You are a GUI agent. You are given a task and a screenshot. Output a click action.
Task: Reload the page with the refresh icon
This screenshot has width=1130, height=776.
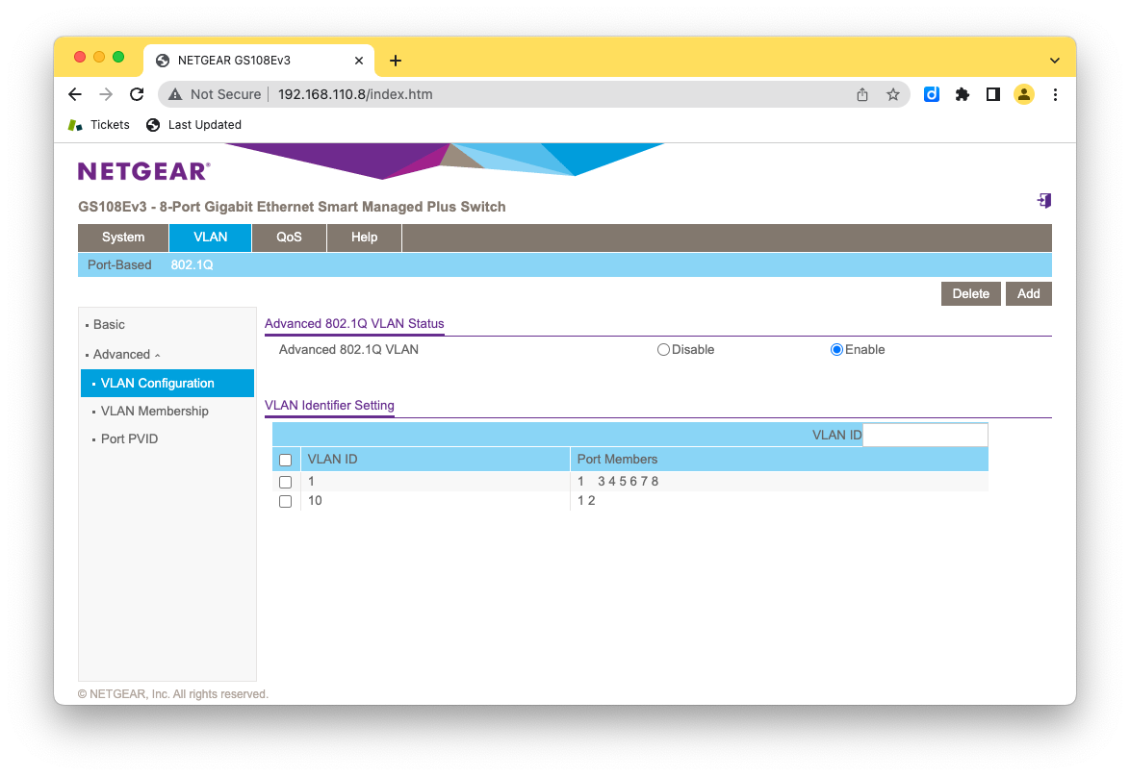pyautogui.click(x=137, y=94)
